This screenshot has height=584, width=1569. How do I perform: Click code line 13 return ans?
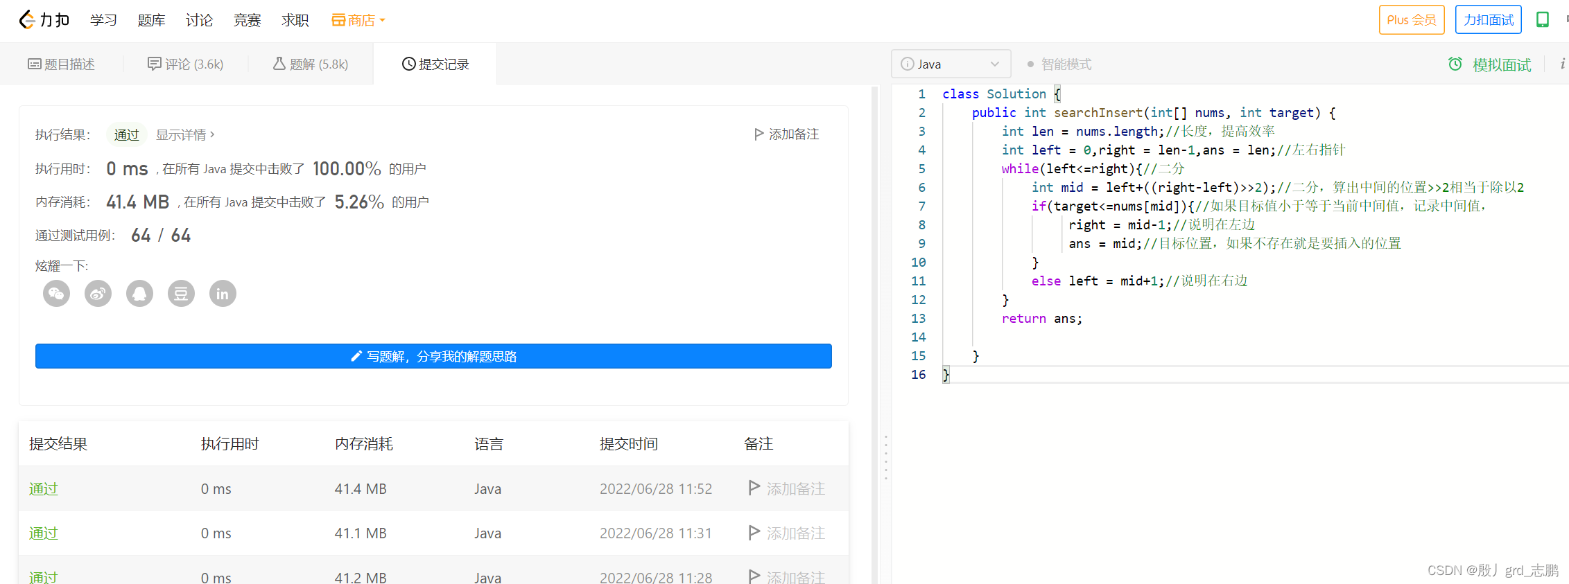[x=1041, y=319]
